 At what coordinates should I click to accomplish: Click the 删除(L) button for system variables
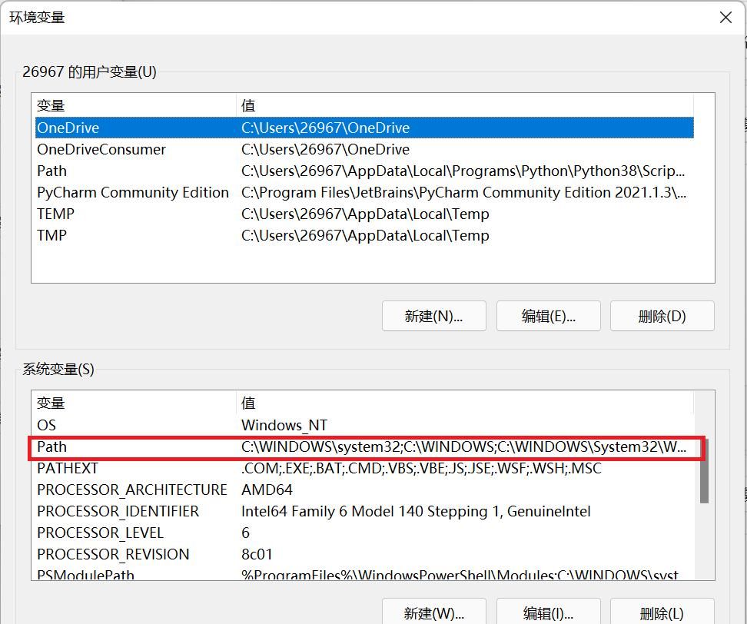coord(662,613)
